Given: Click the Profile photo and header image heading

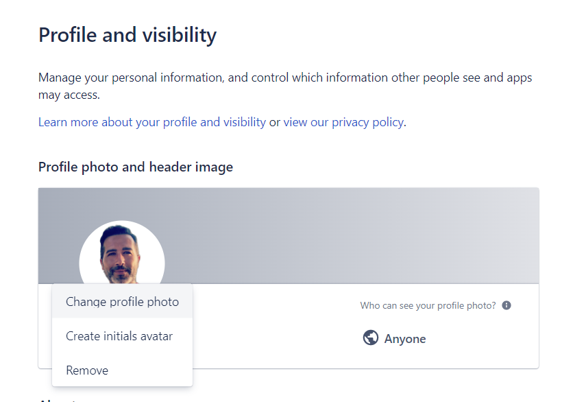Looking at the screenshot, I should (x=136, y=167).
